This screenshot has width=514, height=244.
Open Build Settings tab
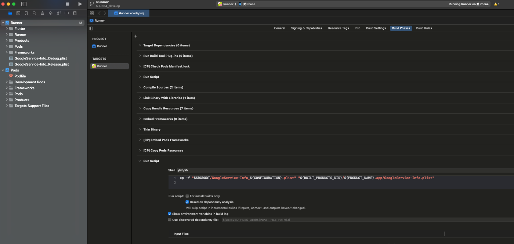click(376, 28)
